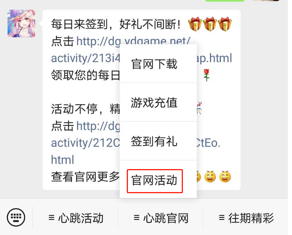The height and width of the screenshot is (235, 292).
Task: Tap the confetti party emoji
Action: (199, 108)
